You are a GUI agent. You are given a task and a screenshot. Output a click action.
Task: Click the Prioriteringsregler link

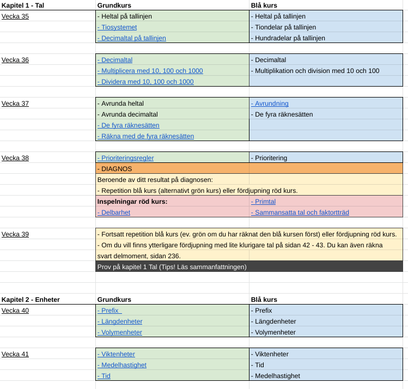click(x=127, y=158)
